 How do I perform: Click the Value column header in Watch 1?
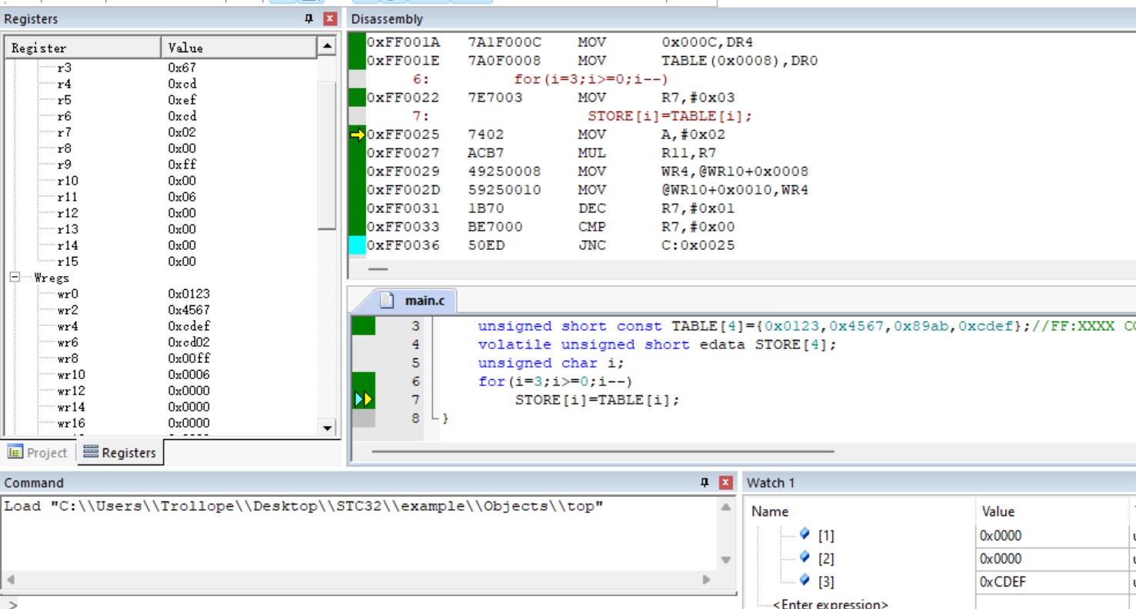click(1051, 511)
